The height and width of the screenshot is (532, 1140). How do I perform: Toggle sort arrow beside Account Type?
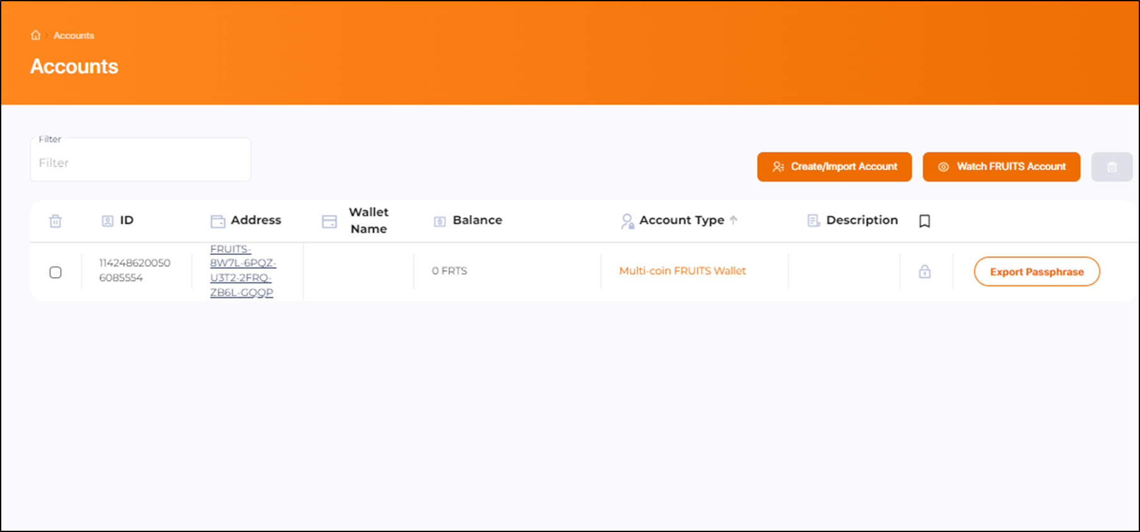733,220
